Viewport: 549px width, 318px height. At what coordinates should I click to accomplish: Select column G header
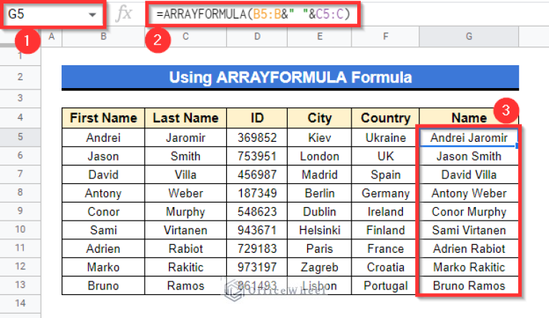point(469,37)
